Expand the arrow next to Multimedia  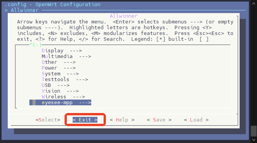(85, 57)
